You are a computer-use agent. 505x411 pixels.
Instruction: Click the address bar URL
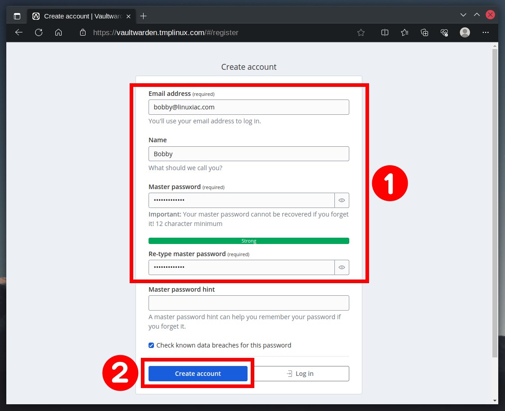point(166,32)
